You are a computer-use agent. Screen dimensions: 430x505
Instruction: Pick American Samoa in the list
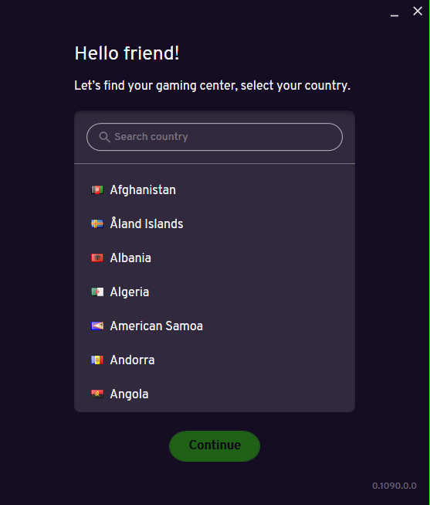point(215,326)
